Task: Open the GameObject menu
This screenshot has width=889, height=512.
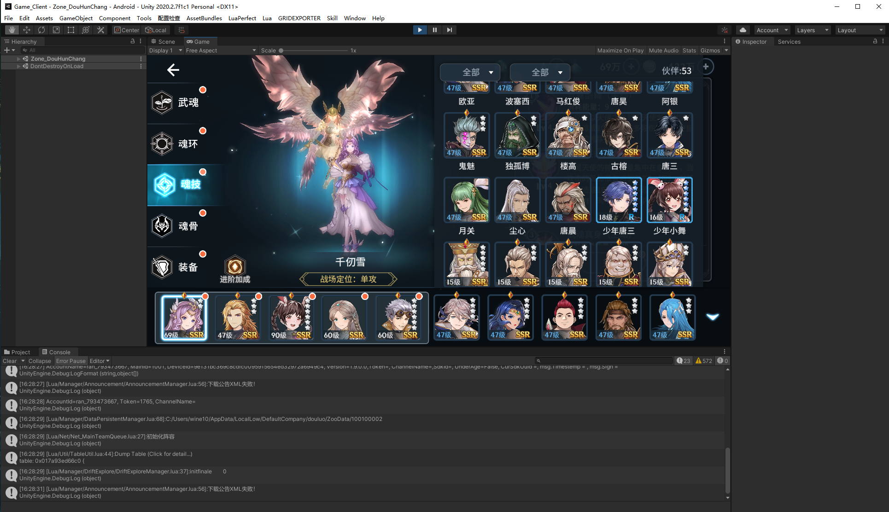Action: [76, 18]
